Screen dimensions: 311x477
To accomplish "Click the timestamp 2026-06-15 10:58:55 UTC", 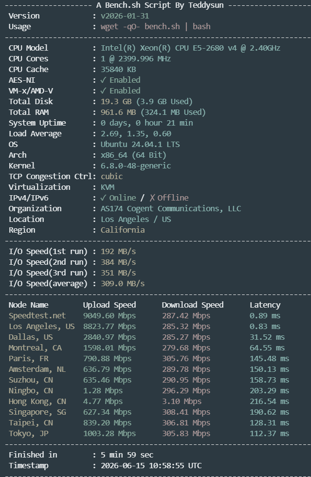I will [151, 465].
